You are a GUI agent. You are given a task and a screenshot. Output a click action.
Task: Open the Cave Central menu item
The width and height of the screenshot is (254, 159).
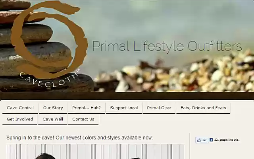pos(20,108)
